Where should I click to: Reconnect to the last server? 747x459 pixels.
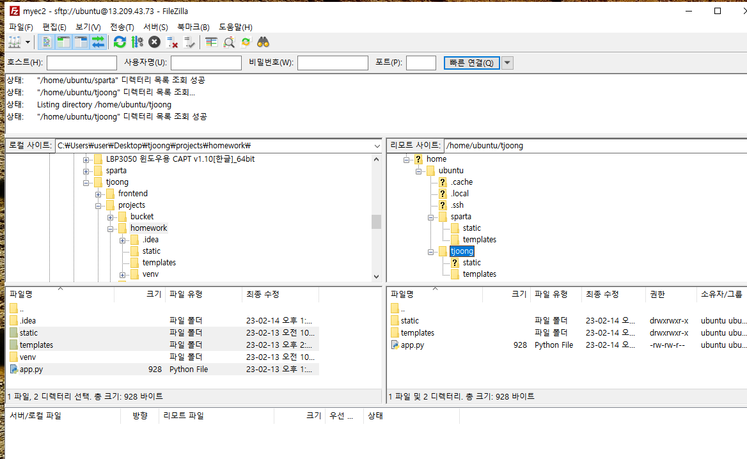pos(189,42)
